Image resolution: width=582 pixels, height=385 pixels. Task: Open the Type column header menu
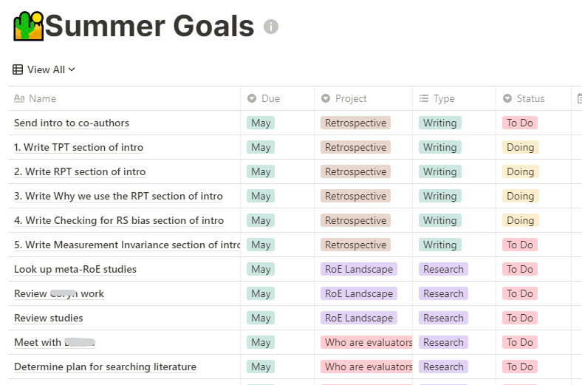tap(454, 98)
